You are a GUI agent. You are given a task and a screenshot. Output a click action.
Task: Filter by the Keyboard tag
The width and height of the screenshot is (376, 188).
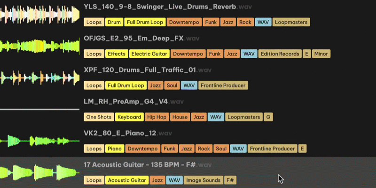coord(130,117)
